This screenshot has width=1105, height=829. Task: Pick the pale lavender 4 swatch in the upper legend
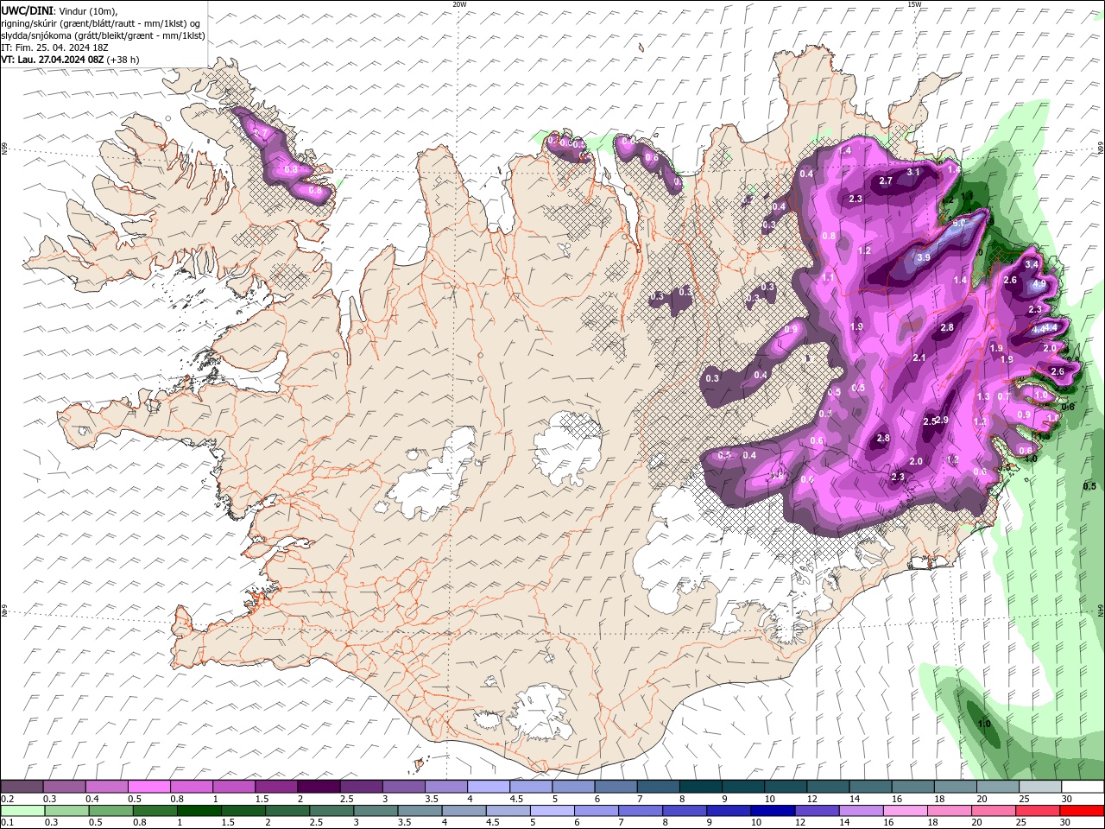click(487, 787)
